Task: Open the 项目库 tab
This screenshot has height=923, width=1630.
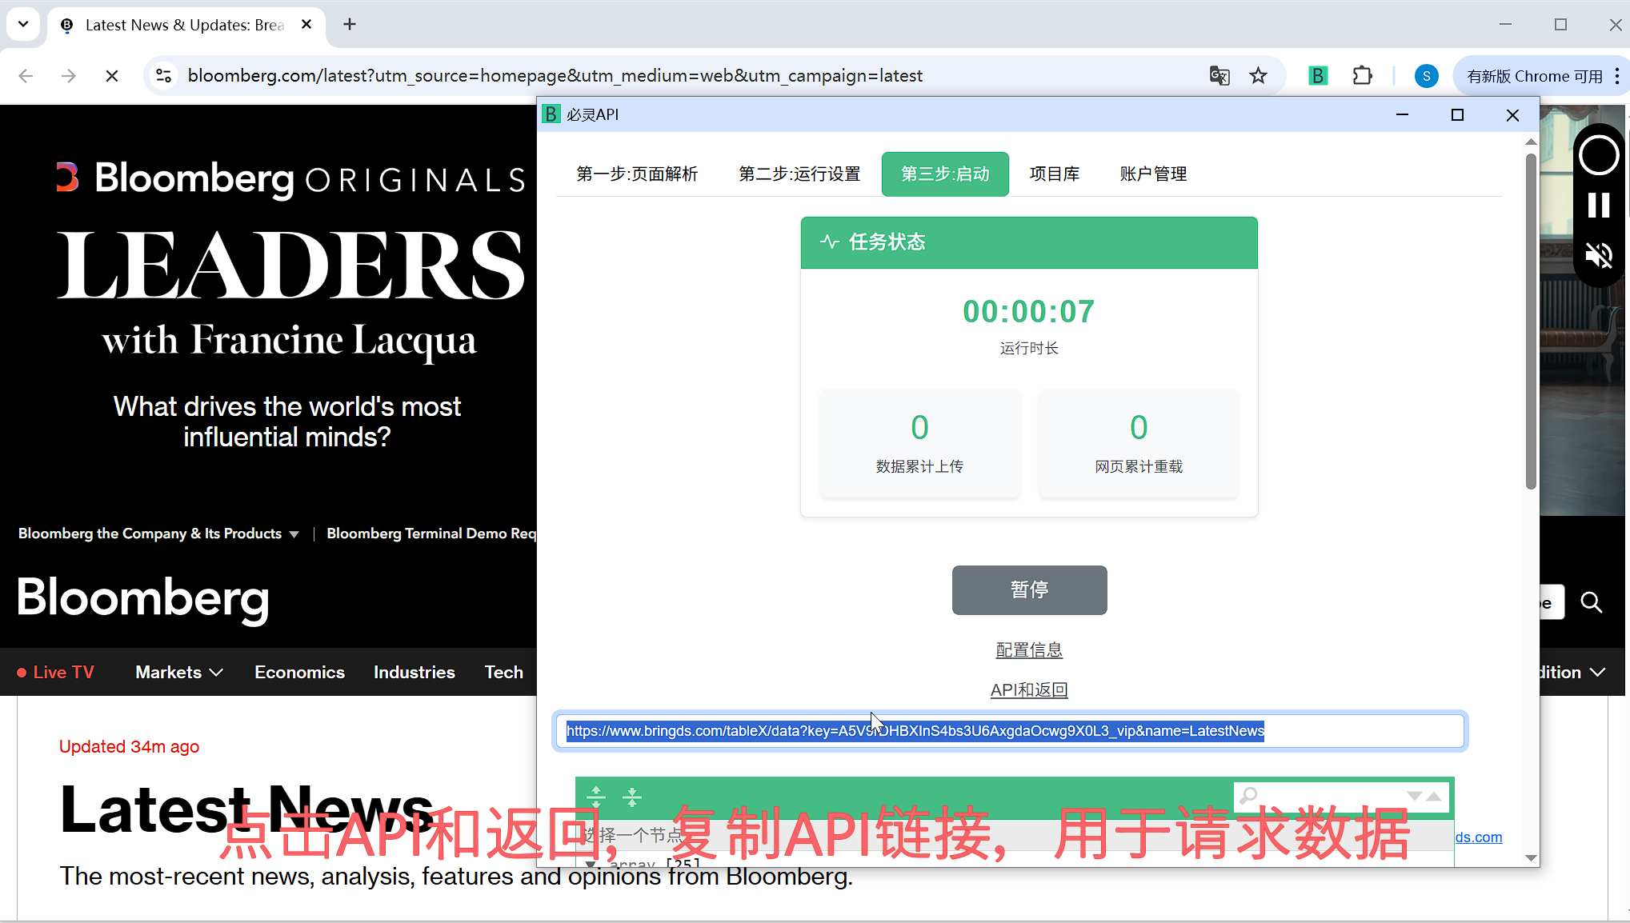Action: 1054,174
